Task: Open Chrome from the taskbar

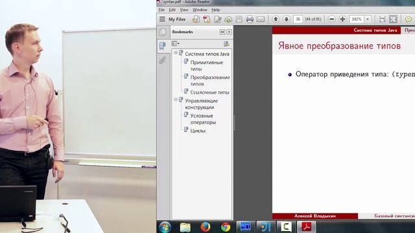Action: [x=226, y=227]
